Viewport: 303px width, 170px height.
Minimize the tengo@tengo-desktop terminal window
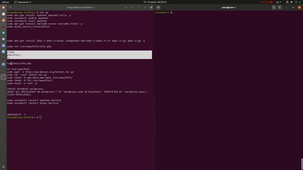point(139,8)
